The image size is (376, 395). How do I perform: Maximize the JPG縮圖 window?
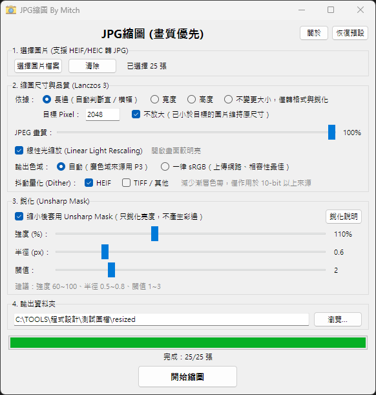click(x=331, y=10)
